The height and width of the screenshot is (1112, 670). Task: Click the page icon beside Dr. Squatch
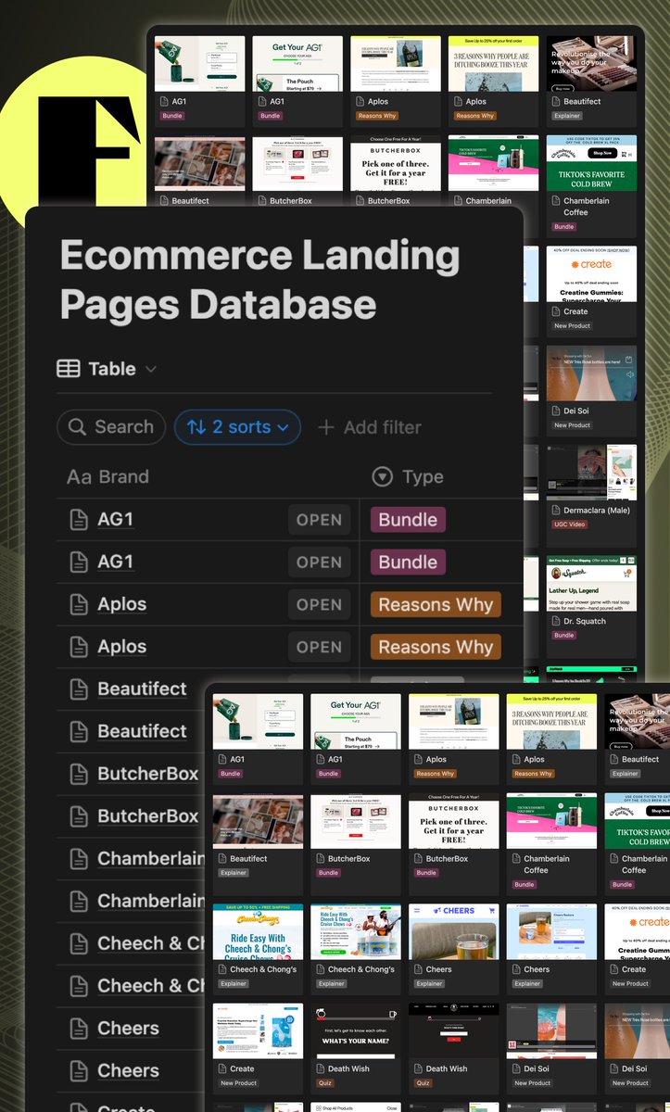click(554, 621)
